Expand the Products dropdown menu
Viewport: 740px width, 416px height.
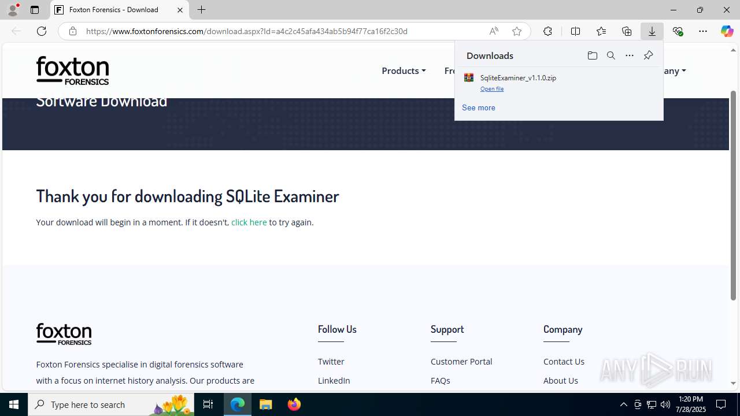point(404,70)
